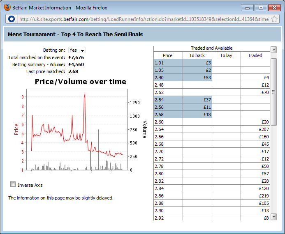The image size is (285, 234).
Task: Click the To back column header
Action: click(x=197, y=55)
